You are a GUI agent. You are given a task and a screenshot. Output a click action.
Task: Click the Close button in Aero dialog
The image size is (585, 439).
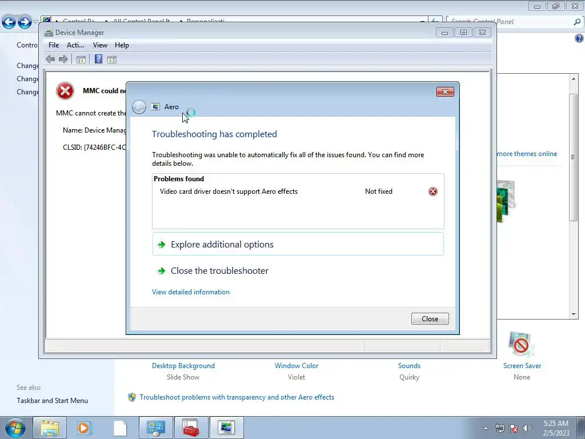430,319
